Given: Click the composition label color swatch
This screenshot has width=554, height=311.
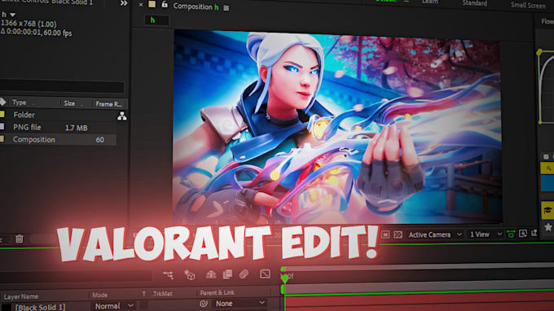Looking at the screenshot, I should click(x=152, y=4).
